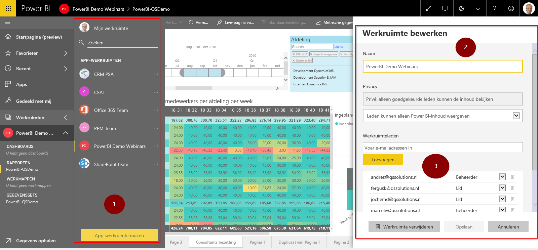
Task: Open more options for CRM PSA
Action: (x=156, y=74)
